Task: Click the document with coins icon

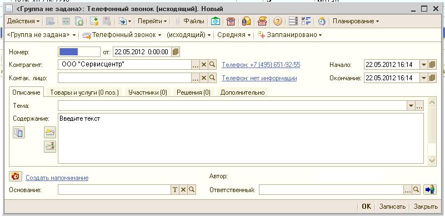Action: (x=94, y=21)
